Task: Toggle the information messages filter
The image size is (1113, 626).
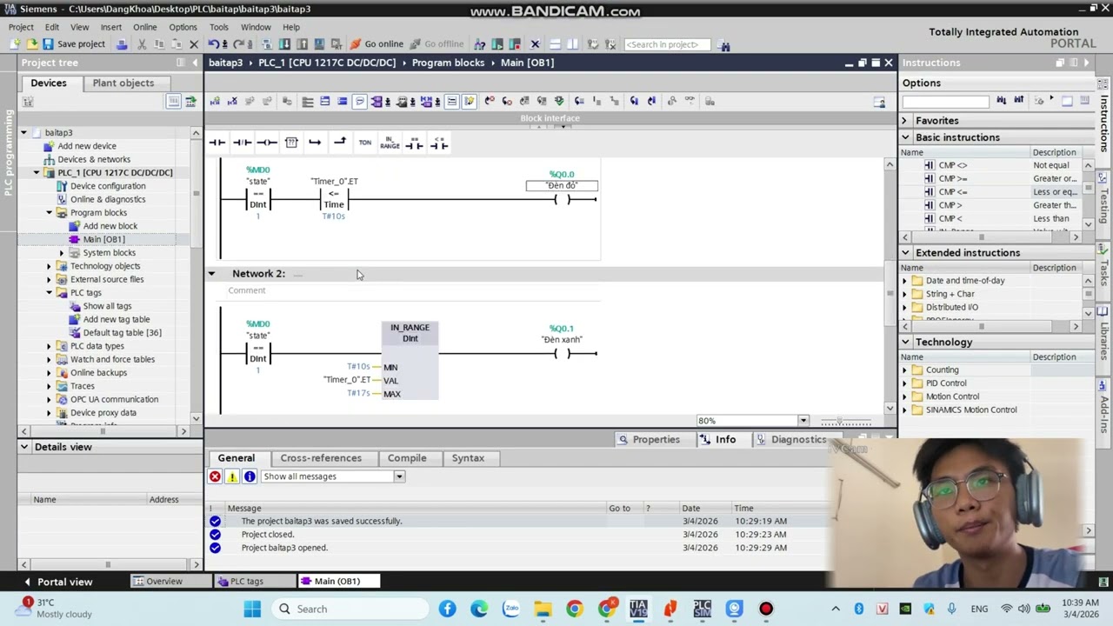Action: coord(250,476)
